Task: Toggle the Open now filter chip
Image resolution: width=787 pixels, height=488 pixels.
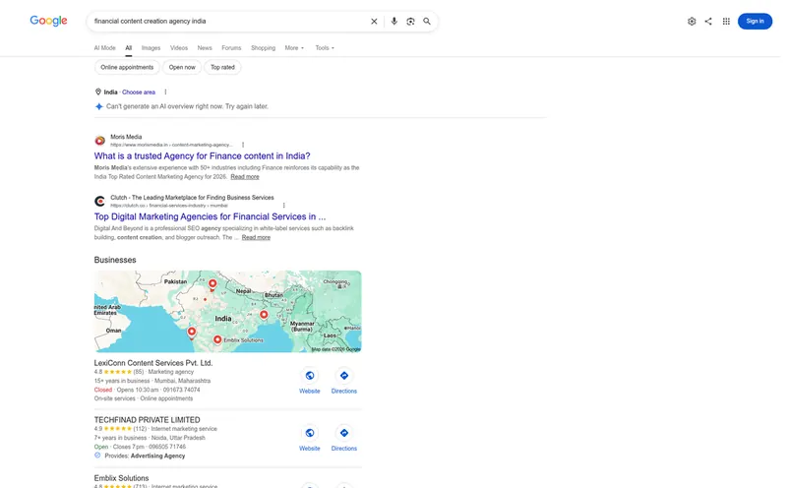Action: (182, 67)
